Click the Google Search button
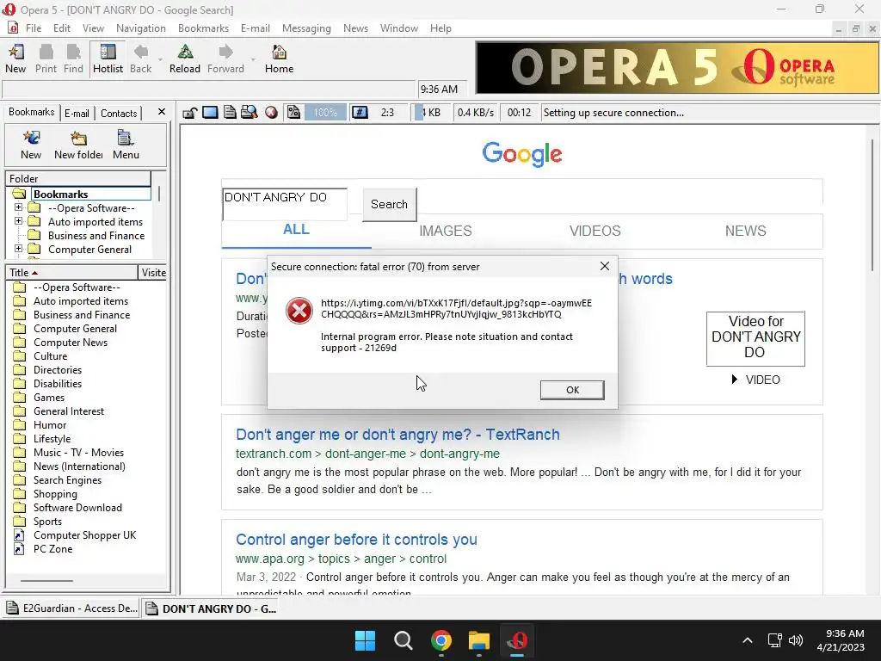 390,205
